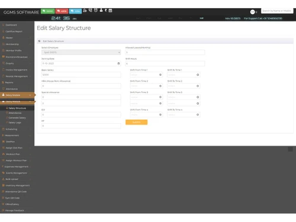Expand the Membership menu arrow
The image size is (296, 222).
coord(30,44)
